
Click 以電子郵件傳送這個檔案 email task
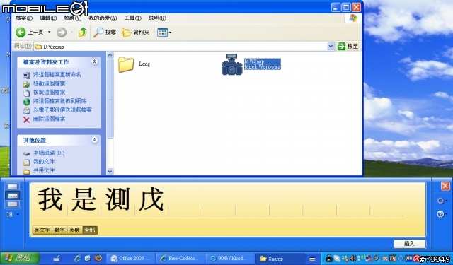62,110
